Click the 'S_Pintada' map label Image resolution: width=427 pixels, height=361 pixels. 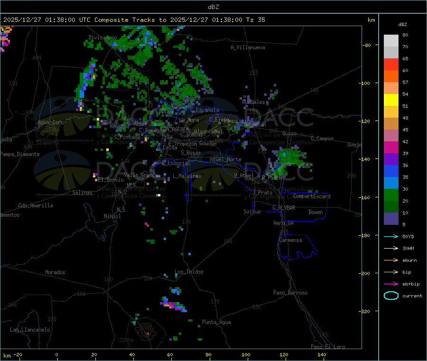127,137
